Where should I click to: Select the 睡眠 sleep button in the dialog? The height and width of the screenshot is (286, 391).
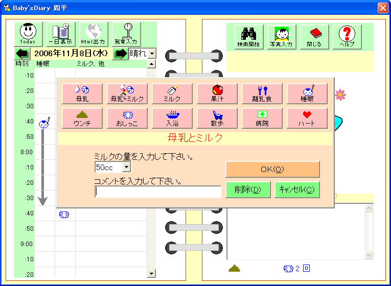pos(307,93)
